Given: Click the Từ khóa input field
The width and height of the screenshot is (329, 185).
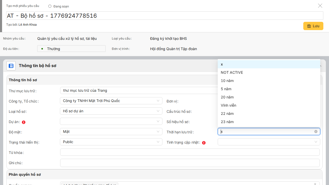Looking at the screenshot, I should tap(190, 152).
